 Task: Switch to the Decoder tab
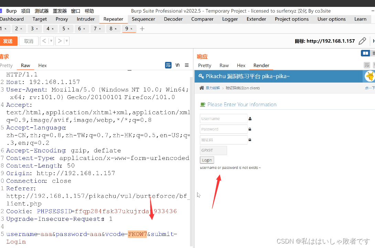tap(173, 19)
